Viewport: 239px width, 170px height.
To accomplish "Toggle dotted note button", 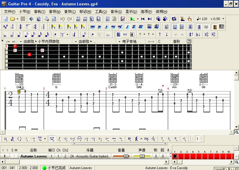I will point(55,35).
